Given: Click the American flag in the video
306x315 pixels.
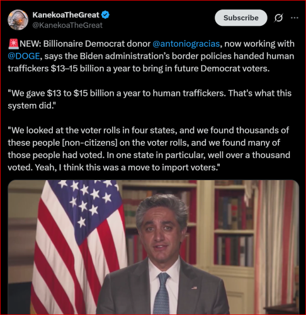Looking at the screenshot, I should pos(79,247).
